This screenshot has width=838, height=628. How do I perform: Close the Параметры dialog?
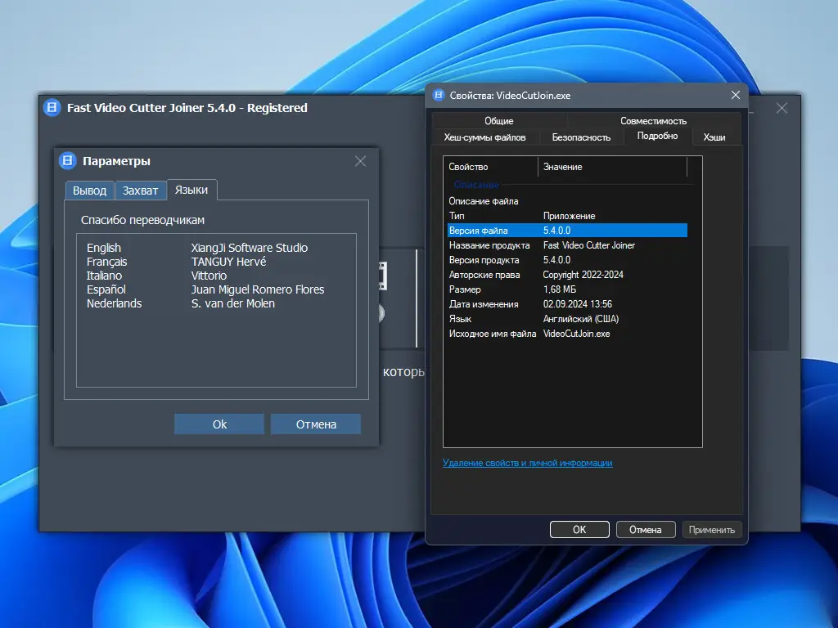point(360,161)
